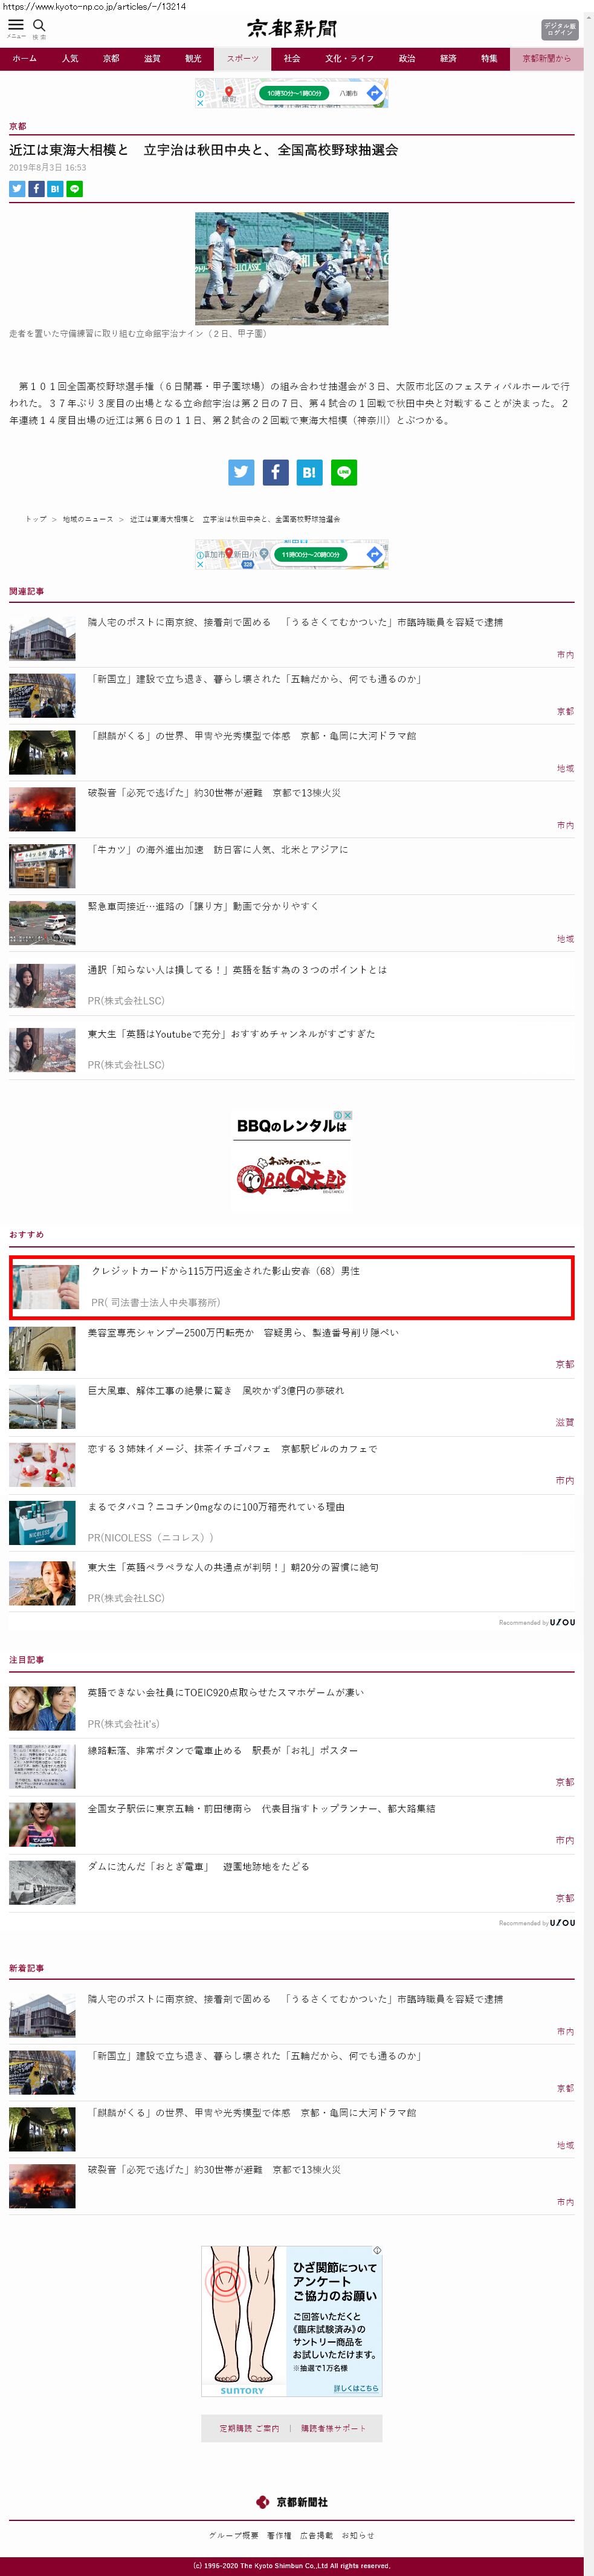Click the large Twitter share button
The width and height of the screenshot is (594, 2576).
241,472
